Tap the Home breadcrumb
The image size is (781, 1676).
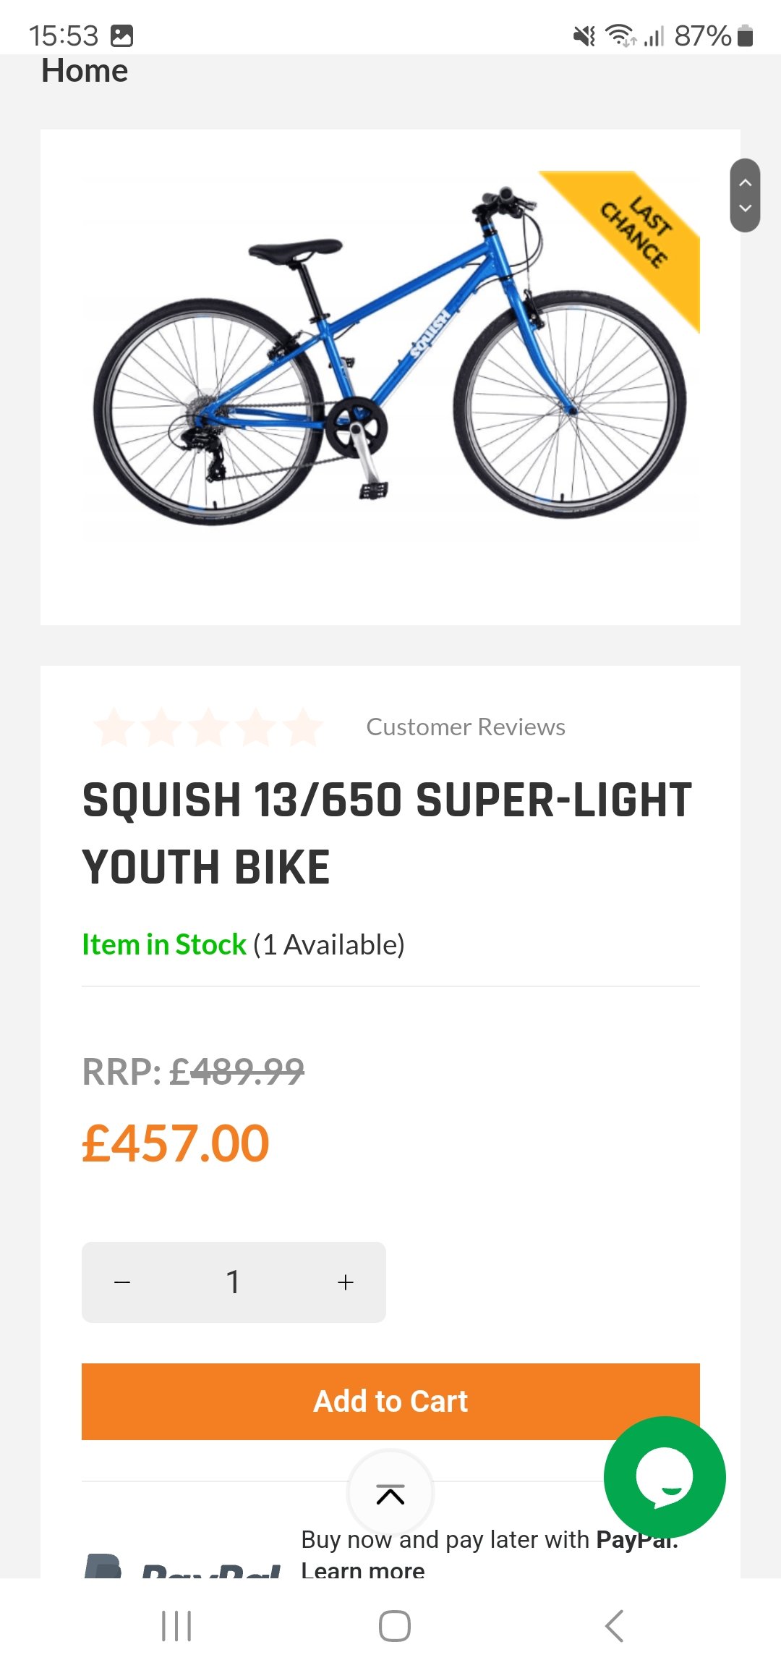tap(84, 70)
